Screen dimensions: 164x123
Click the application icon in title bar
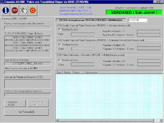(x=2, y=2)
